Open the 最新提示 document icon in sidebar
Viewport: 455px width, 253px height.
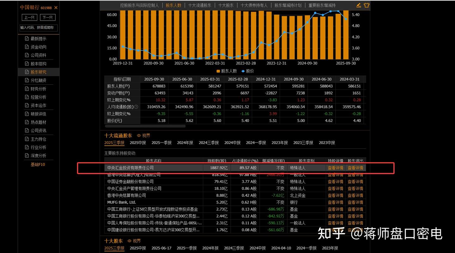27,39
